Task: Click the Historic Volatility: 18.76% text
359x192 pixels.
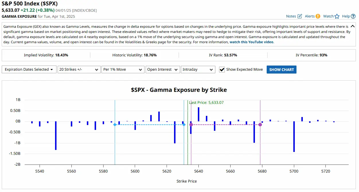Action: [134, 55]
